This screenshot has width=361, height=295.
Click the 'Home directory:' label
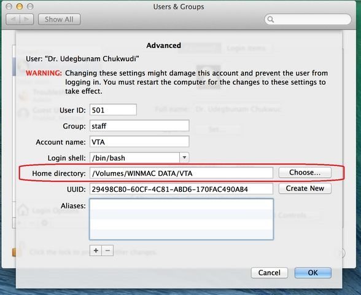pos(59,173)
